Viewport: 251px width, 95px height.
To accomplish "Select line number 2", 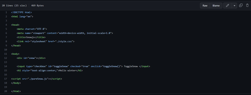I will pyautogui.click(x=6, y=16).
